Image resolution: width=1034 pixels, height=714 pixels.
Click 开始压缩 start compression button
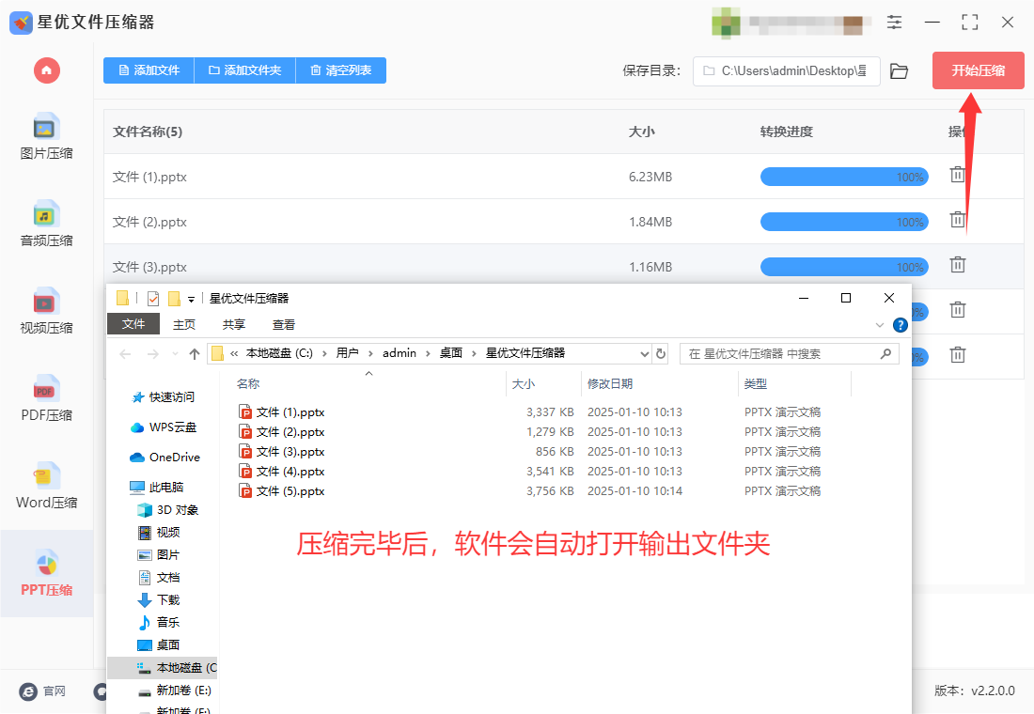point(978,70)
